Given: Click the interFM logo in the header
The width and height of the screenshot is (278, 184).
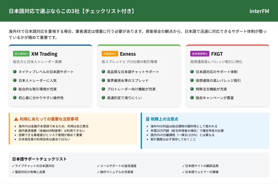Looking at the screenshot, I should [259, 11].
